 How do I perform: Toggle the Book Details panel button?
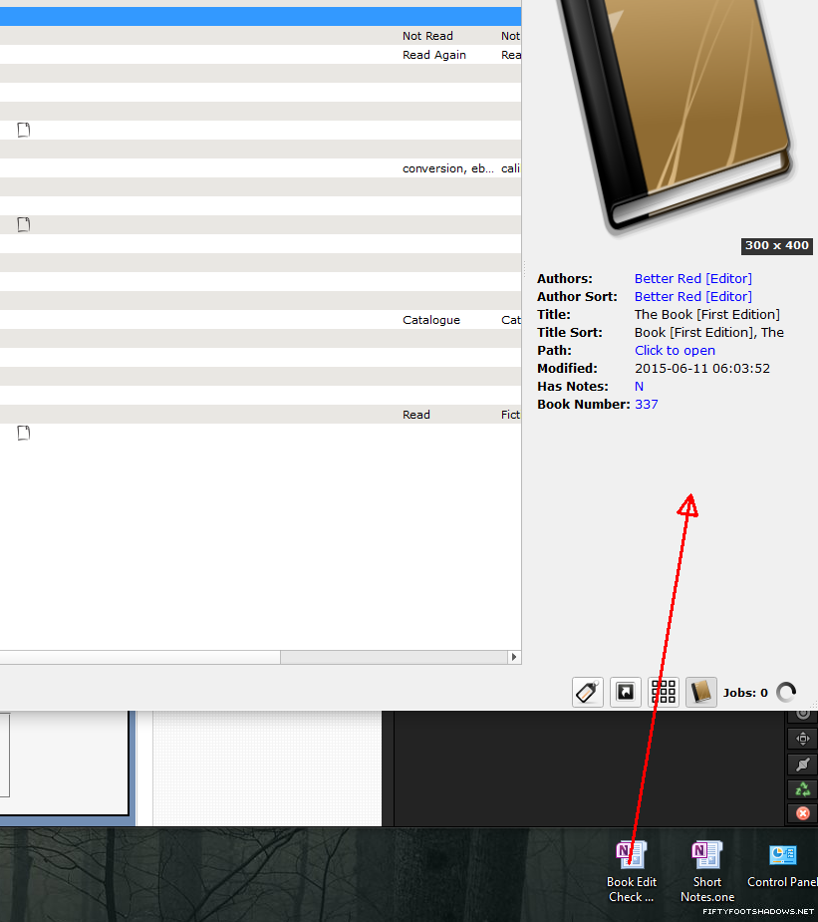[701, 692]
